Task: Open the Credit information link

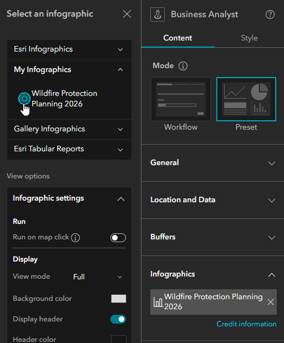Action: tap(246, 324)
